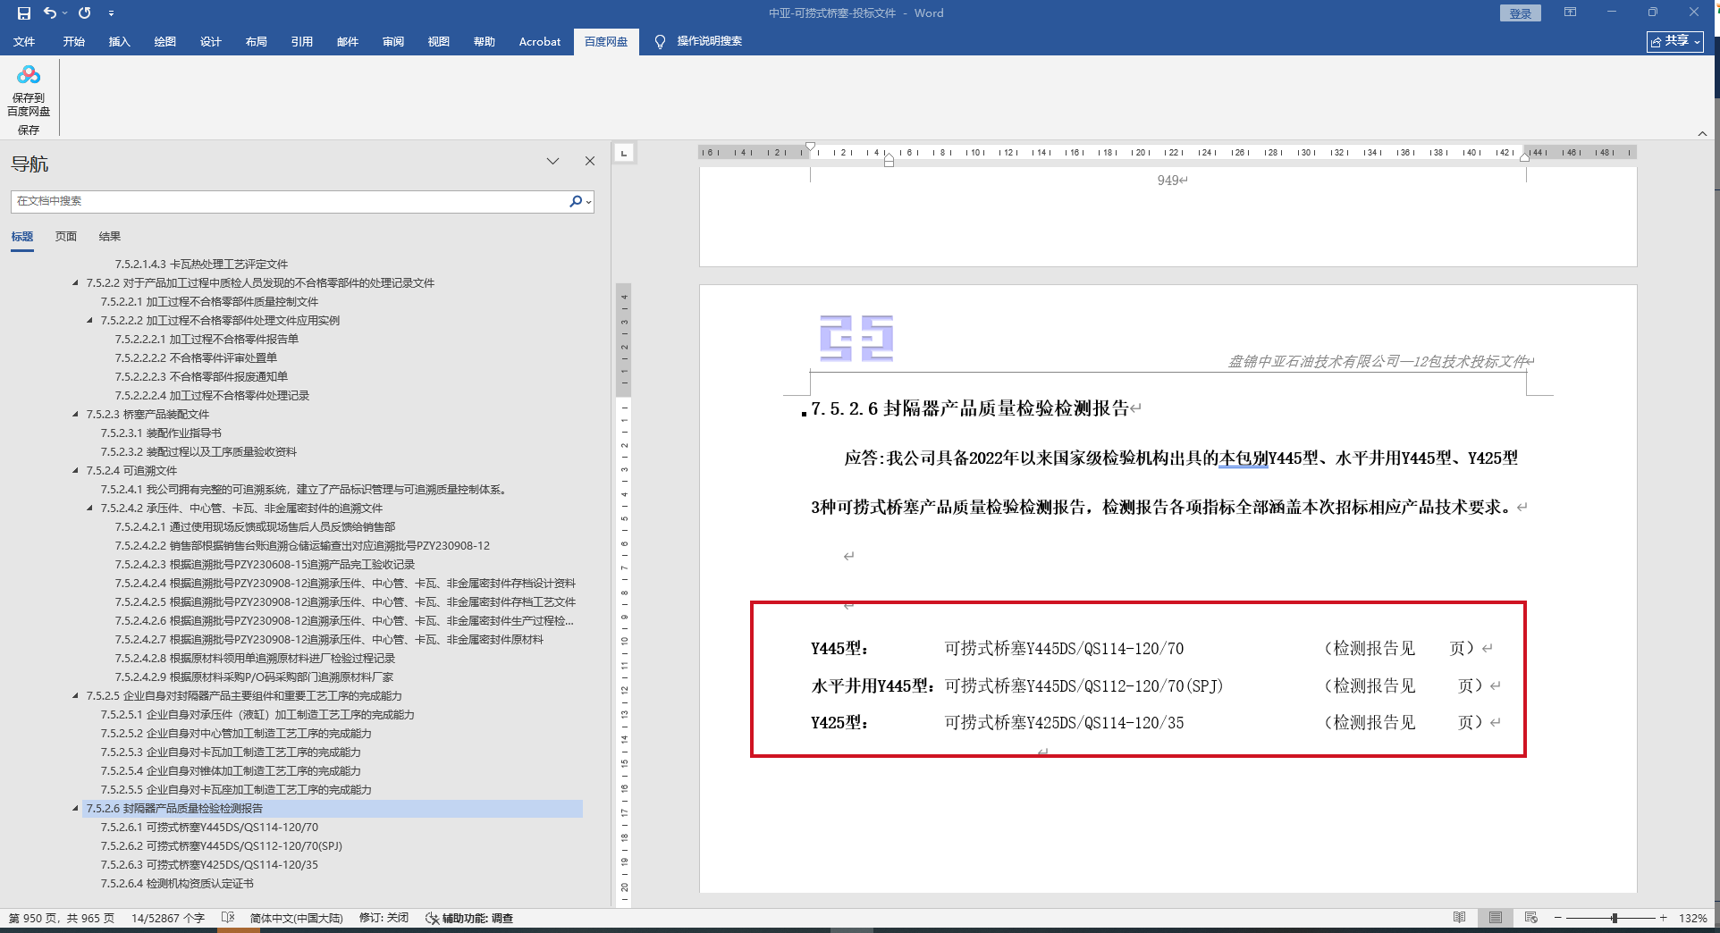1720x933 pixels.
Task: Click the 操作说明搜索 lightbulb icon
Action: [660, 42]
